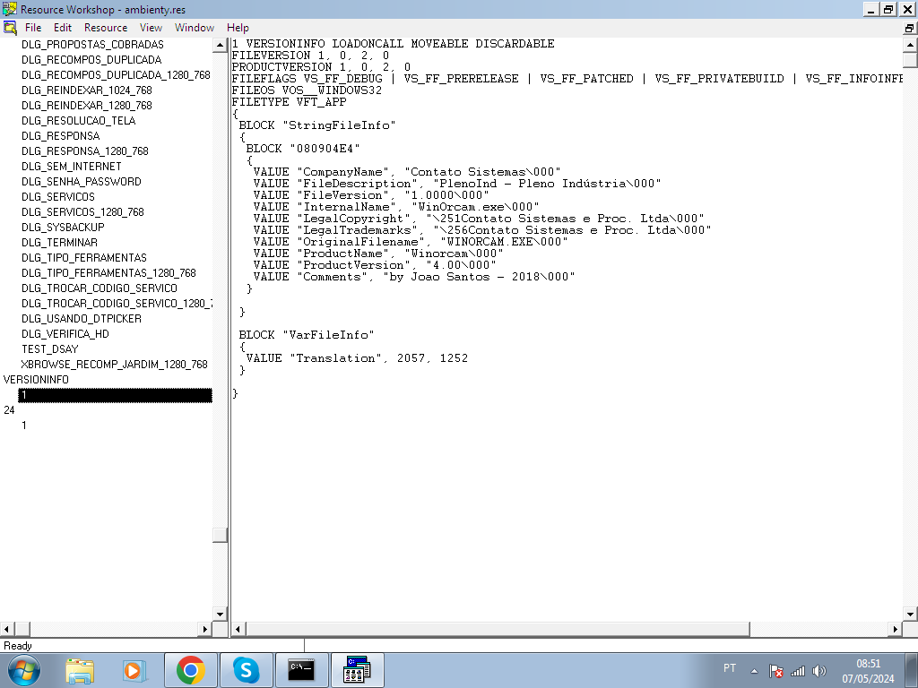Click the PT language indicator
Image resolution: width=918 pixels, height=688 pixels.
(730, 668)
